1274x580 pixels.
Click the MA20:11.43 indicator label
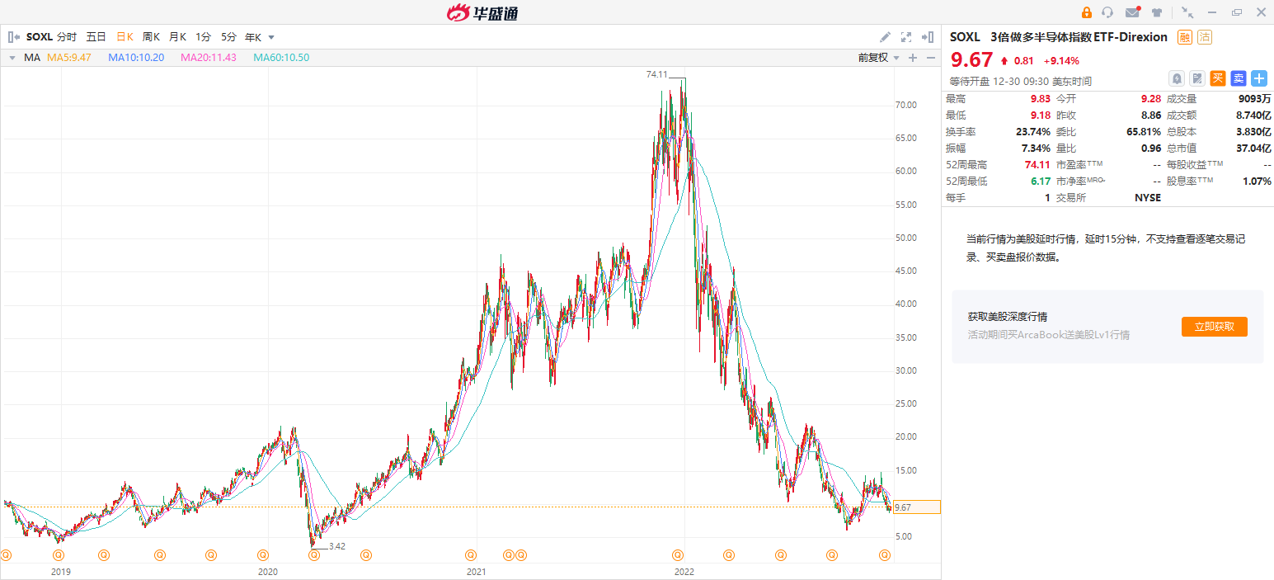(209, 58)
